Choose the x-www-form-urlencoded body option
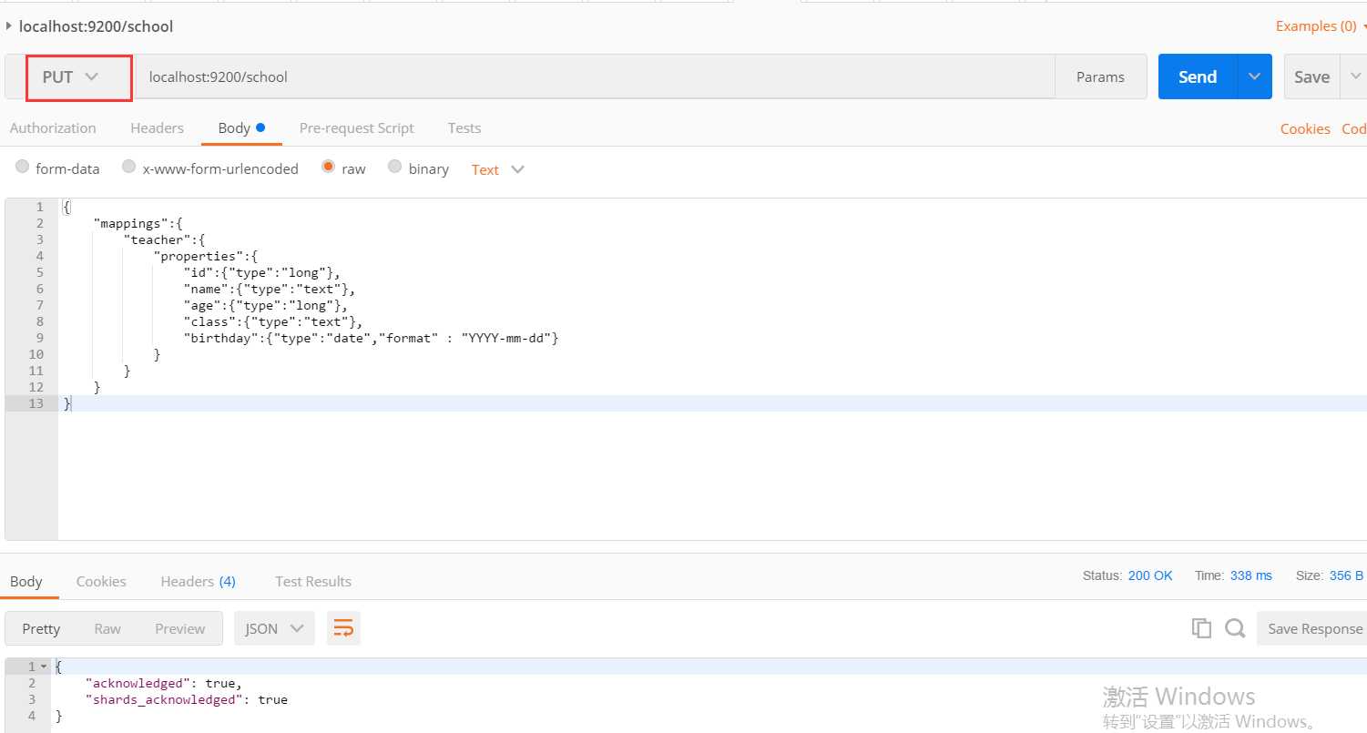 click(x=129, y=167)
